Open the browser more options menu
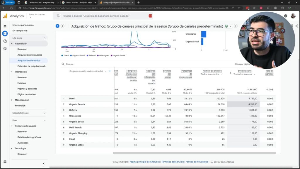This screenshot has height=169, width=300. pyautogui.click(x=296, y=8)
